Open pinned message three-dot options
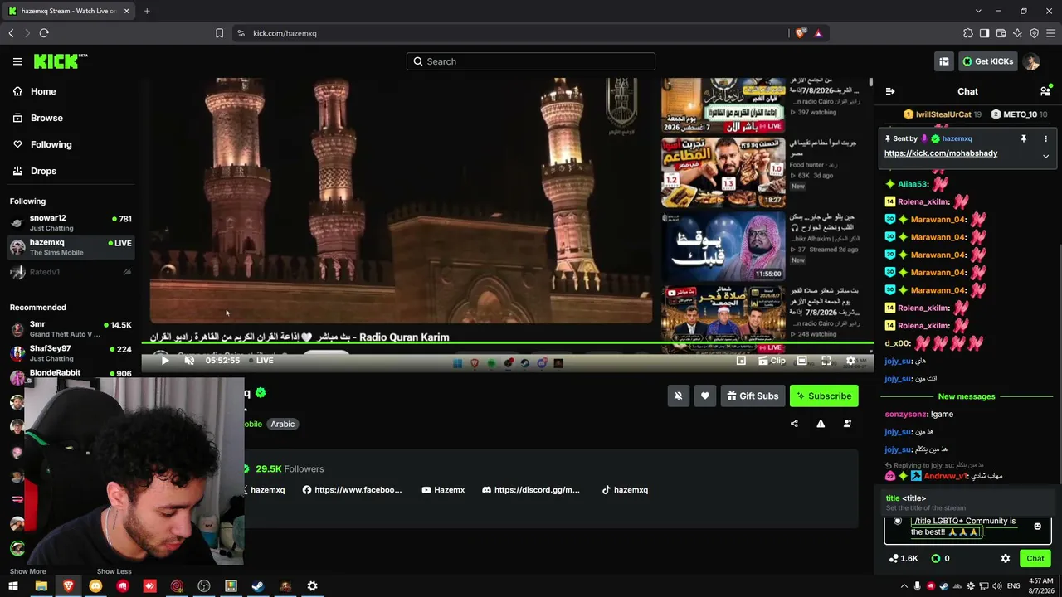The height and width of the screenshot is (597, 1062). point(1045,138)
